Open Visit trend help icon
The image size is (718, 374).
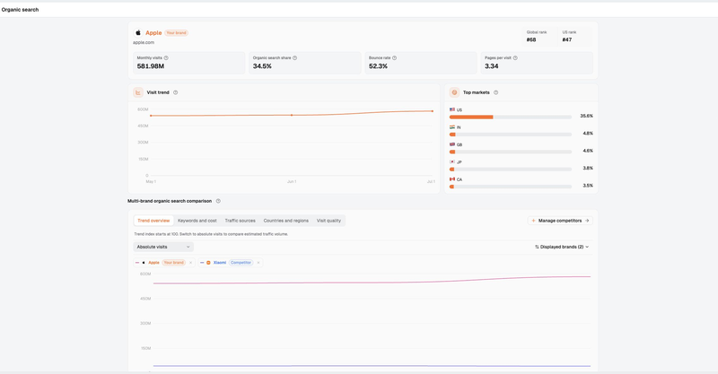tap(175, 92)
